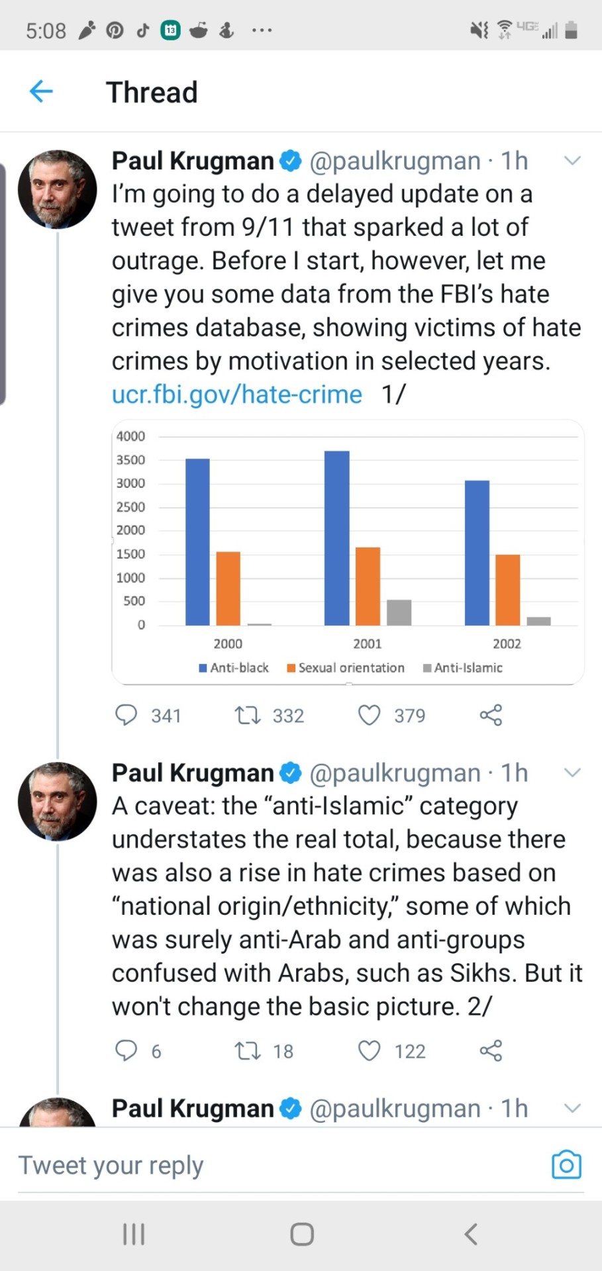Reply to the caveat tweet with 6 replies
This screenshot has height=1271, width=602.
pos(126,1051)
